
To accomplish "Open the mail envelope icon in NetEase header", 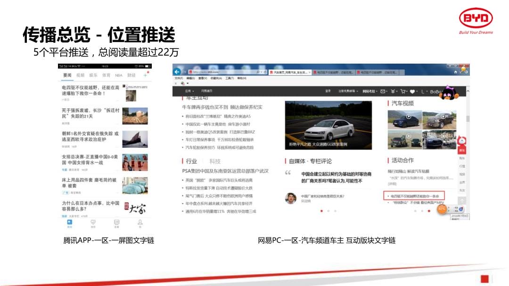I will 383,91.
